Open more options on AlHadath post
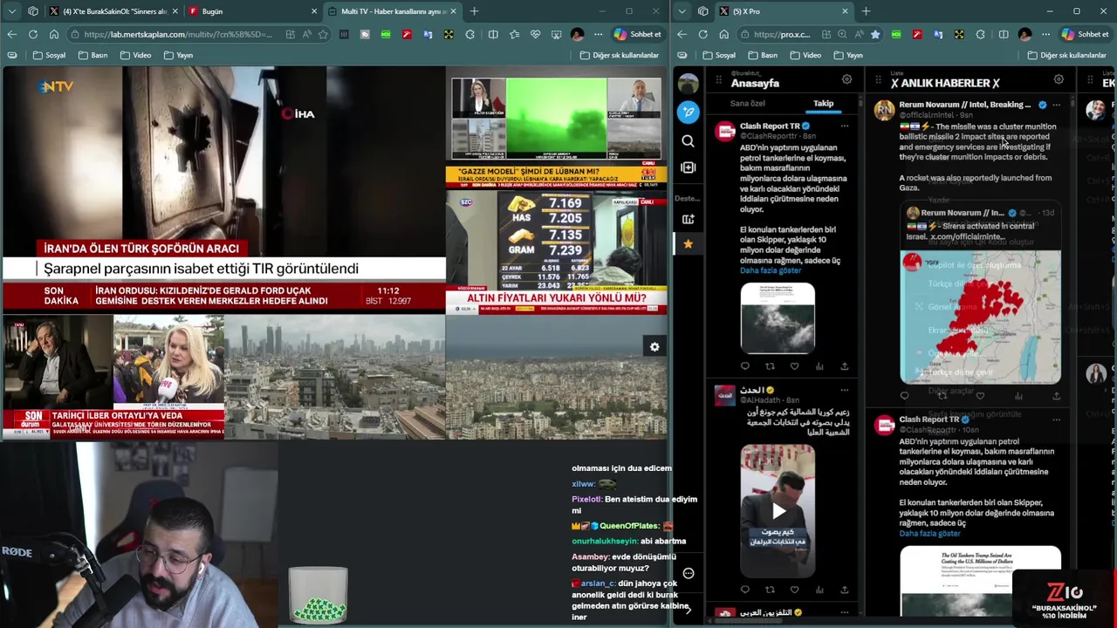Screen dimensions: 1117x628 [844, 390]
